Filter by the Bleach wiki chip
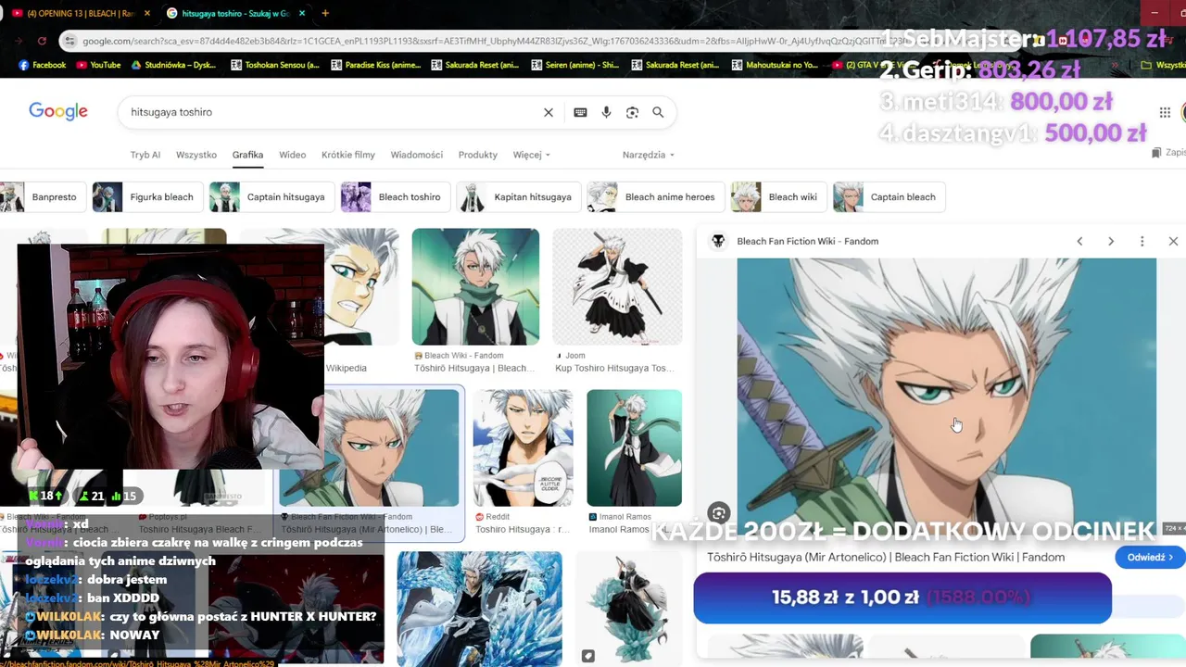The image size is (1186, 667). [x=778, y=196]
